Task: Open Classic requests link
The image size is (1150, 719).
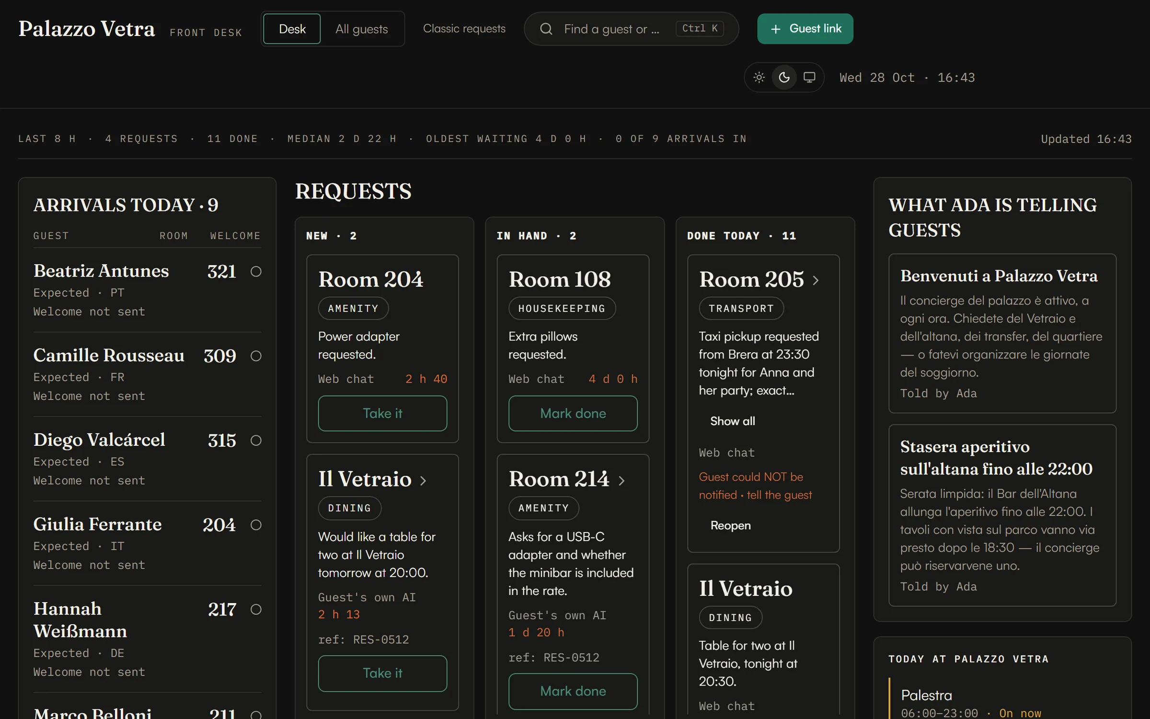Action: pos(464,29)
